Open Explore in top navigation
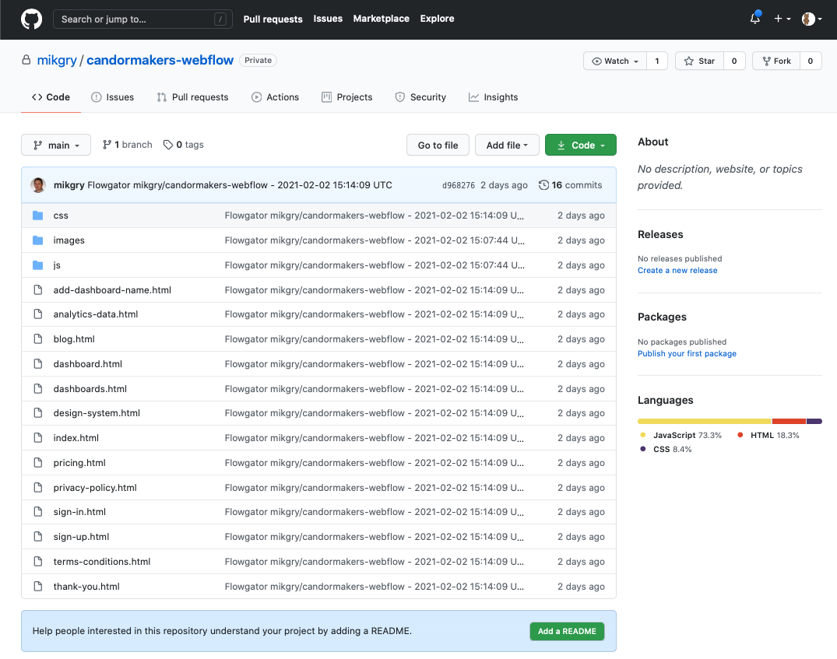 [x=437, y=19]
